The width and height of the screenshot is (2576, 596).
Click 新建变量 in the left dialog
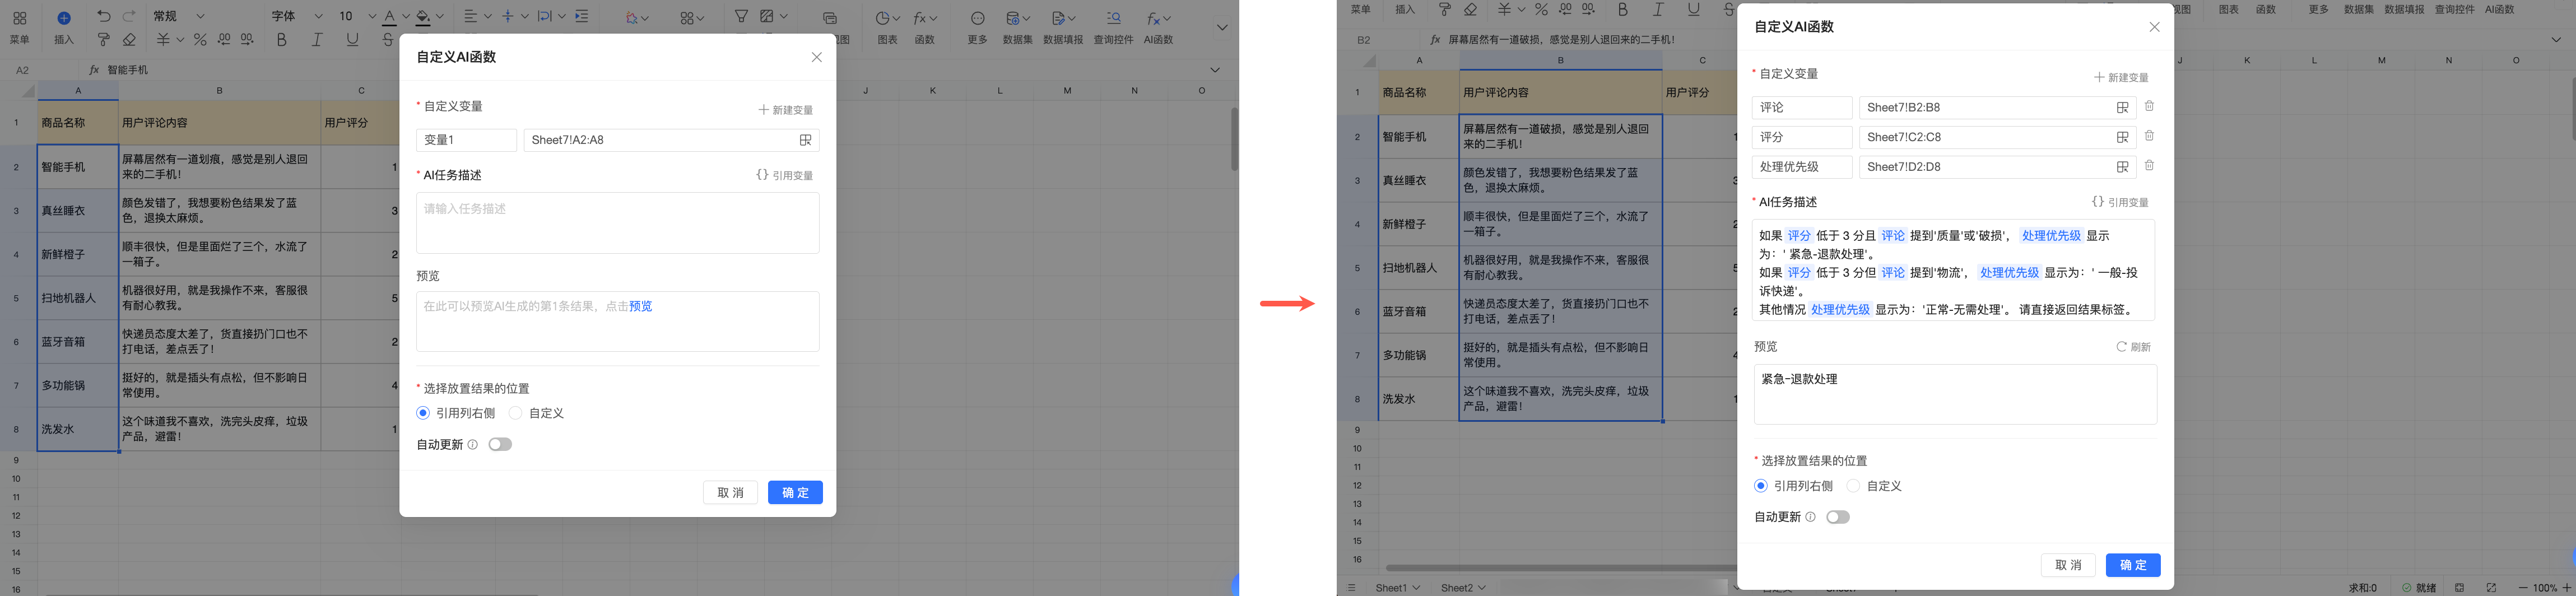(x=786, y=110)
